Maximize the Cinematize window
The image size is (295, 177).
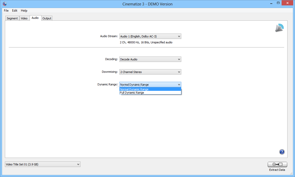(x=278, y=3)
